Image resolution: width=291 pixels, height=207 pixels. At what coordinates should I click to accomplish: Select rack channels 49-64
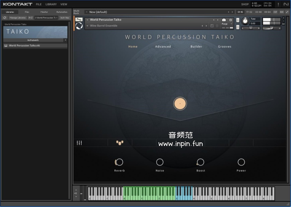[x=267, y=12]
